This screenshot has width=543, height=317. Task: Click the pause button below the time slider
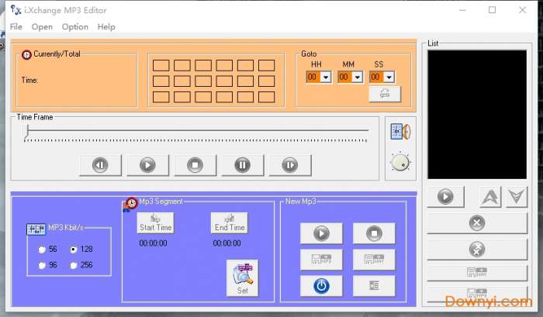pos(242,164)
